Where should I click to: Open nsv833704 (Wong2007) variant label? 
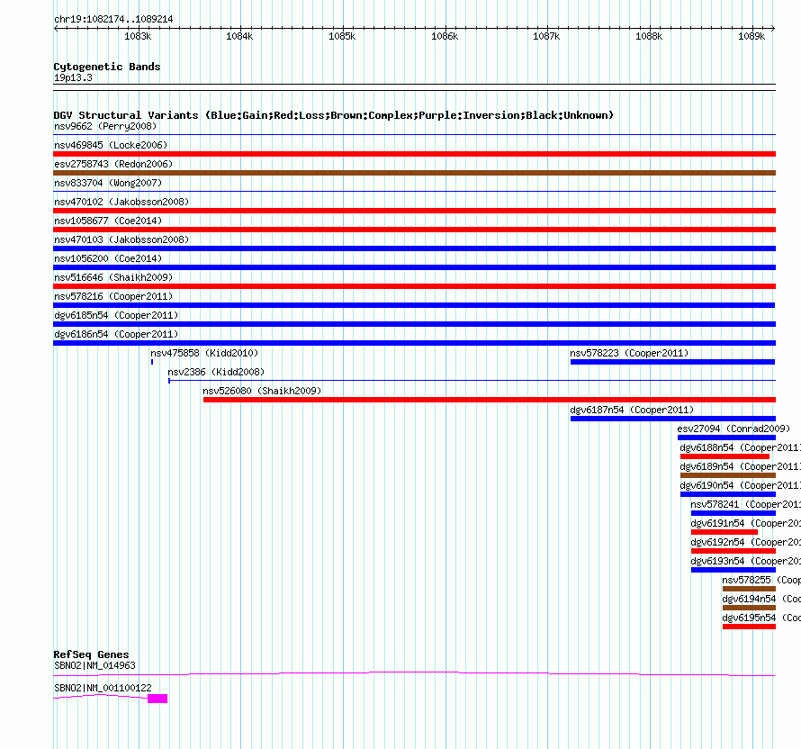[108, 183]
